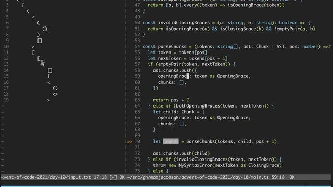This screenshot has width=333, height=187.
Task: Click 'parseChunks' in the line 54 declaration
Action: click(172, 47)
